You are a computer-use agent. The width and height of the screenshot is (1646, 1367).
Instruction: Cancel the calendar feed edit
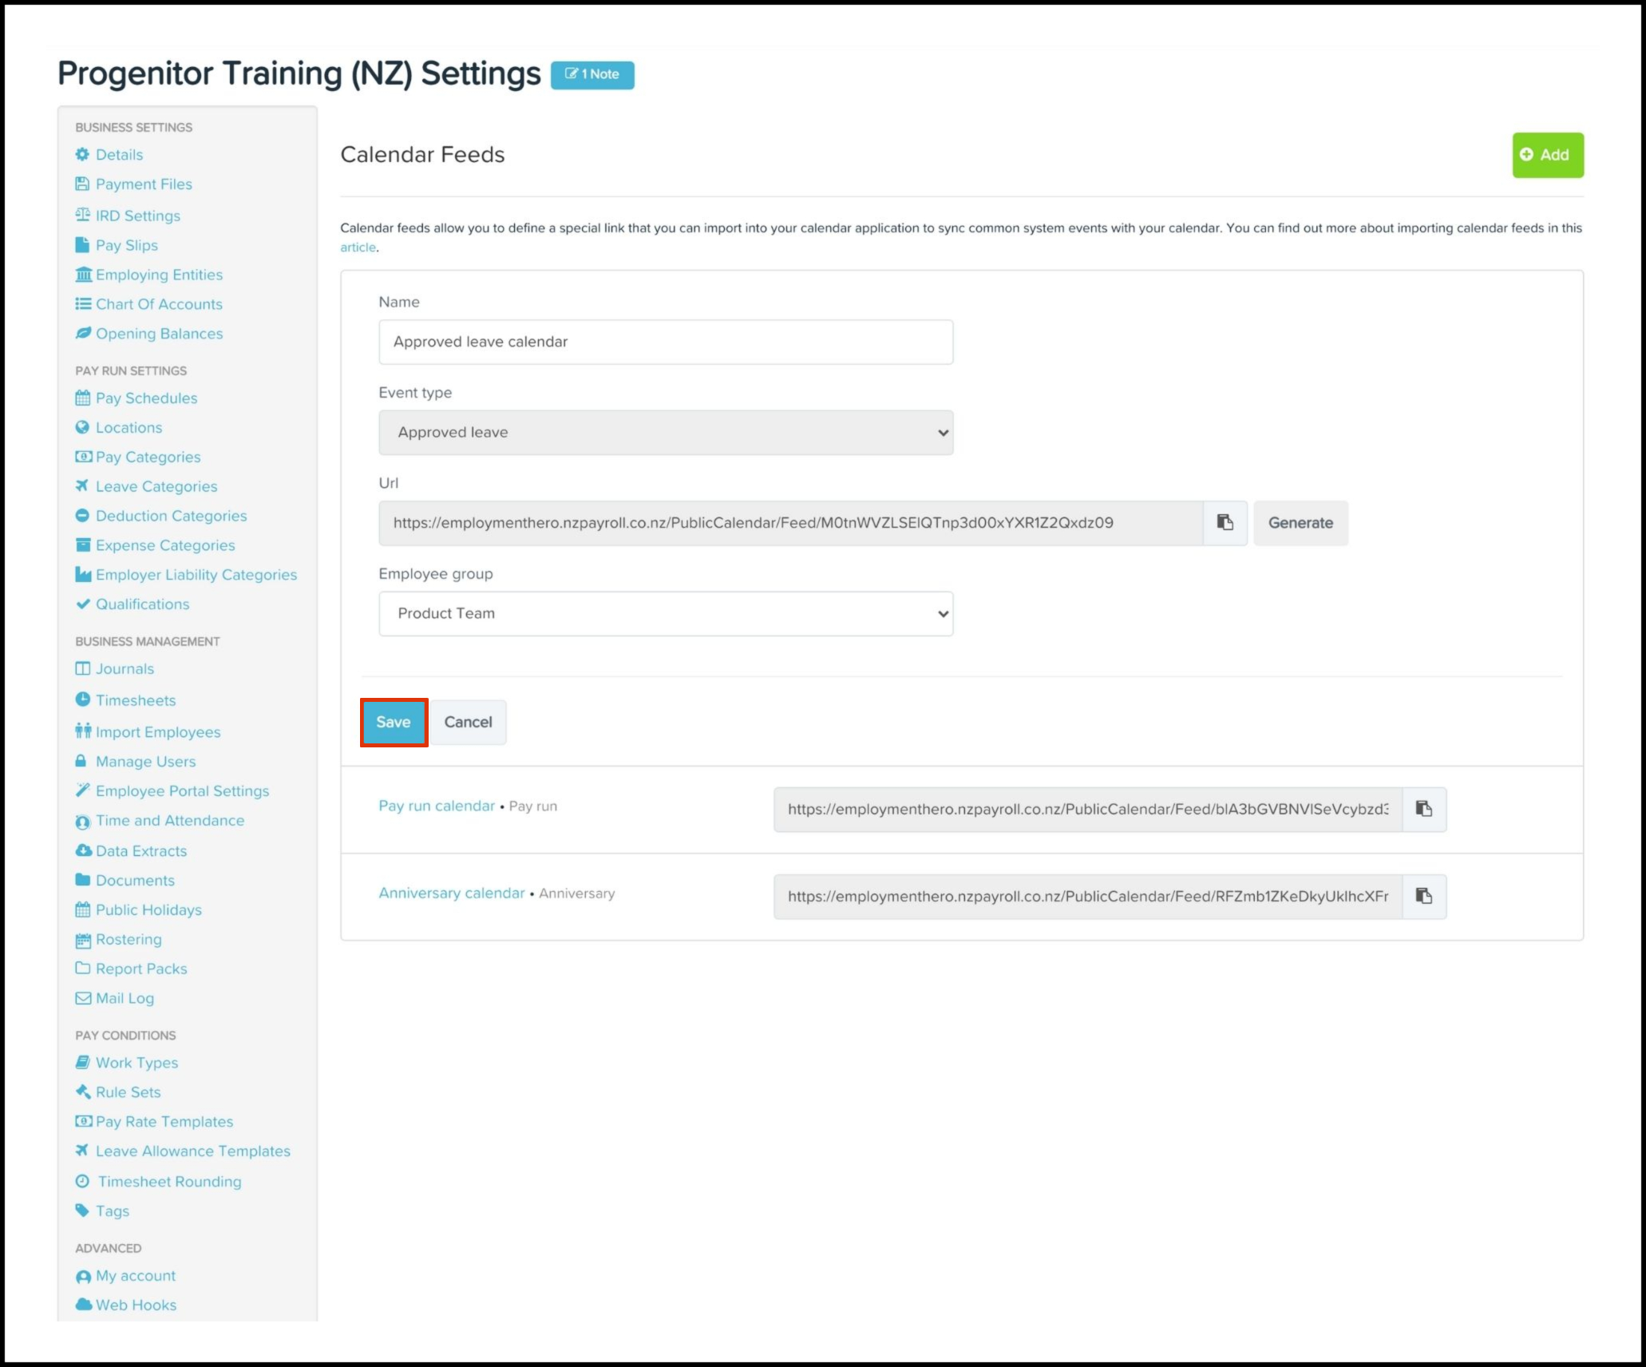pos(468,722)
